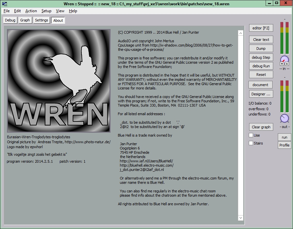Click the Wren application icon in title bar

point(5,4)
